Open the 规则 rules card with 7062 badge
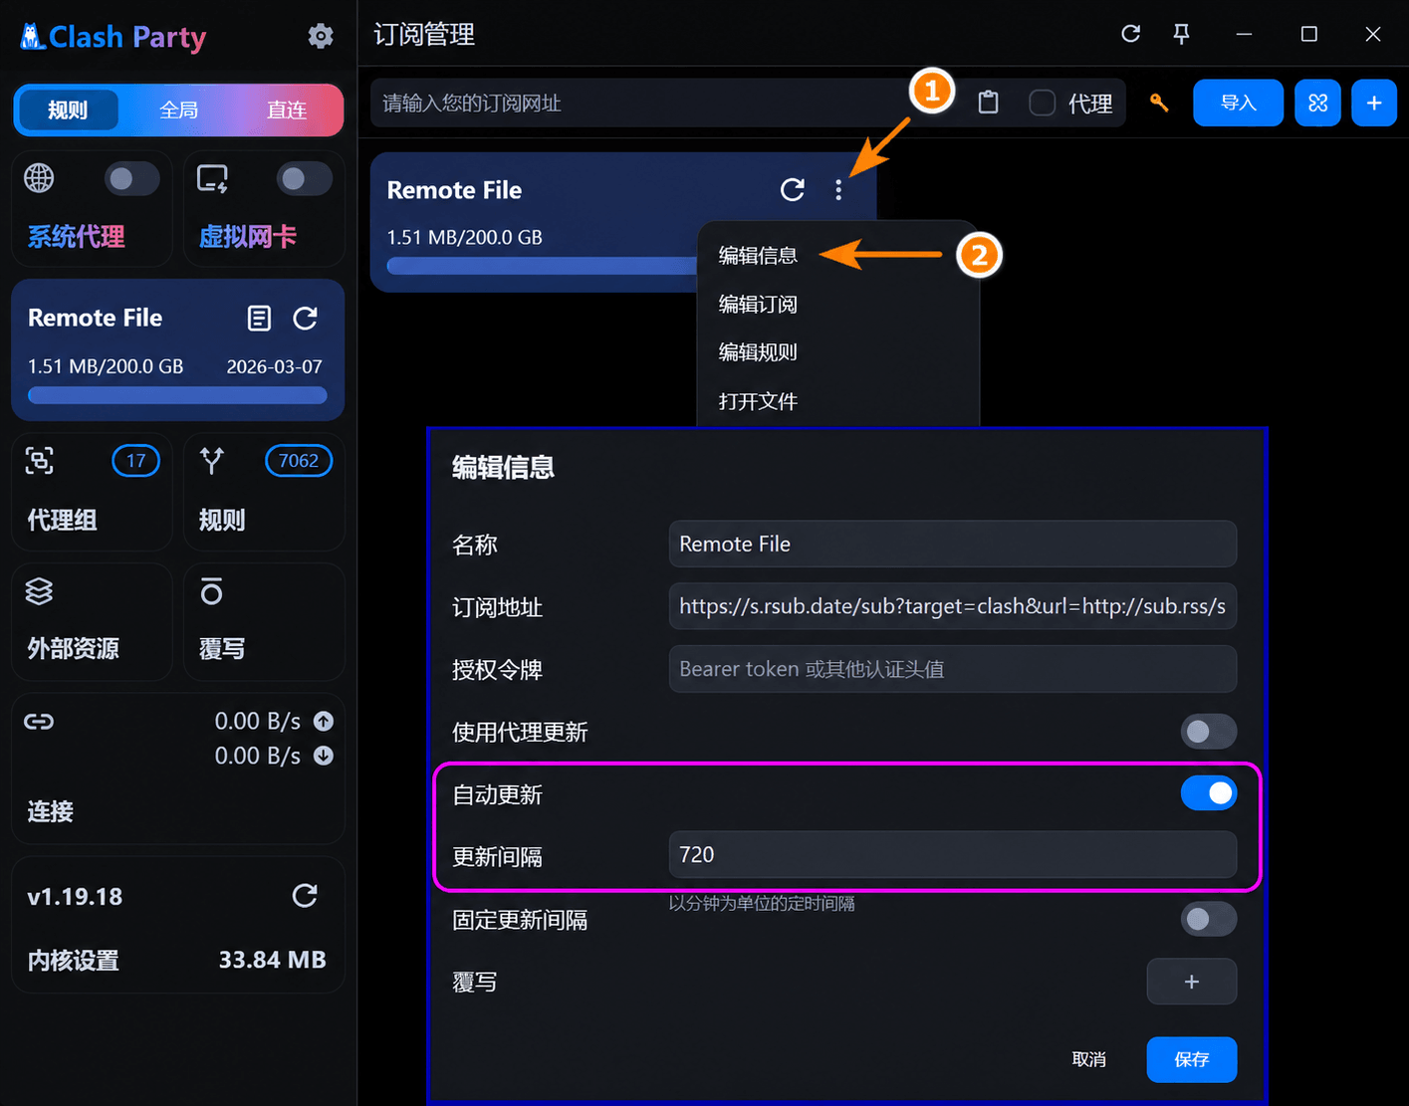Screen dimensions: 1409x1106 click(264, 492)
